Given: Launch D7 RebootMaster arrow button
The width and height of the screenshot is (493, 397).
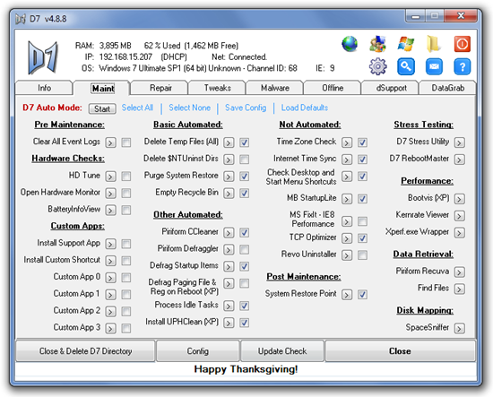Looking at the screenshot, I should [x=459, y=160].
